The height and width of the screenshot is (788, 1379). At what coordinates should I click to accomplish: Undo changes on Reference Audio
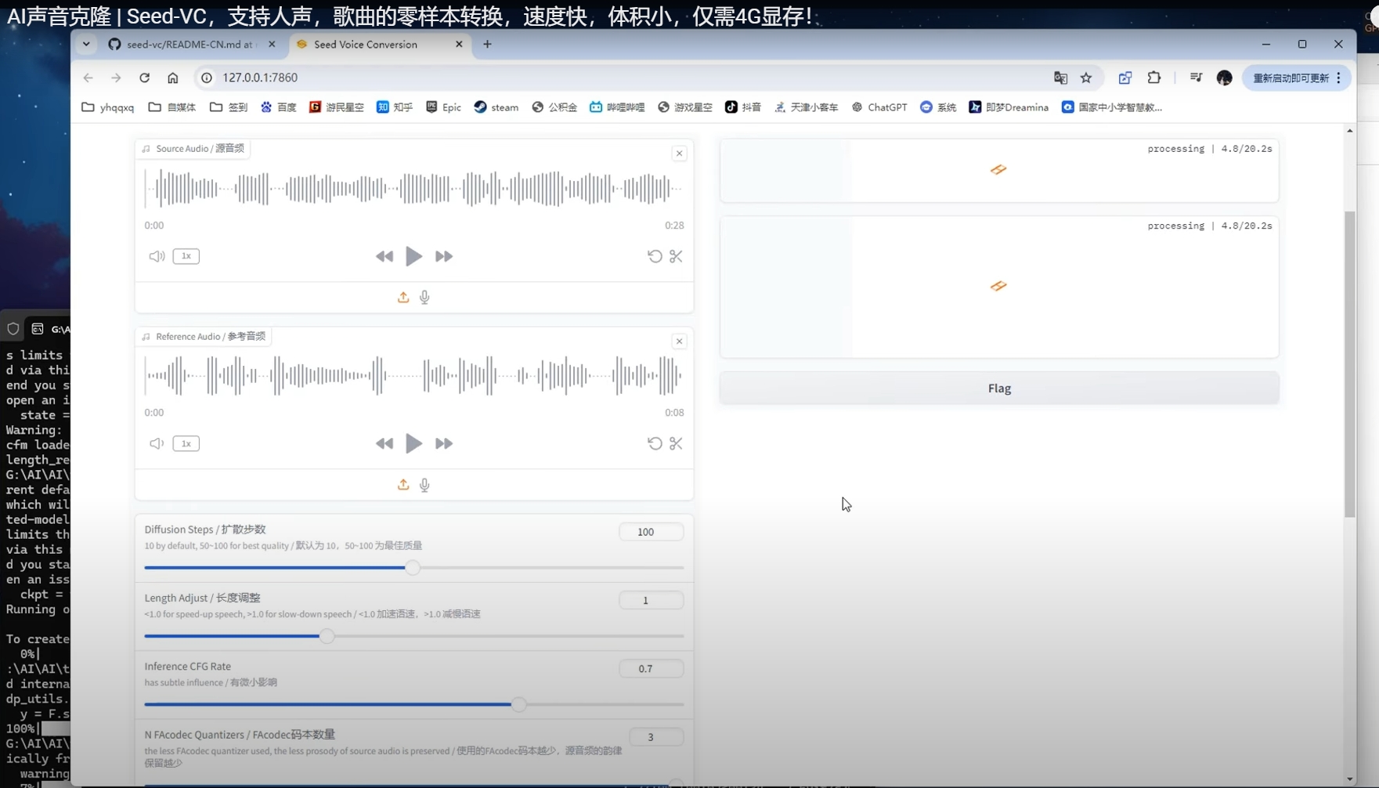[655, 443]
